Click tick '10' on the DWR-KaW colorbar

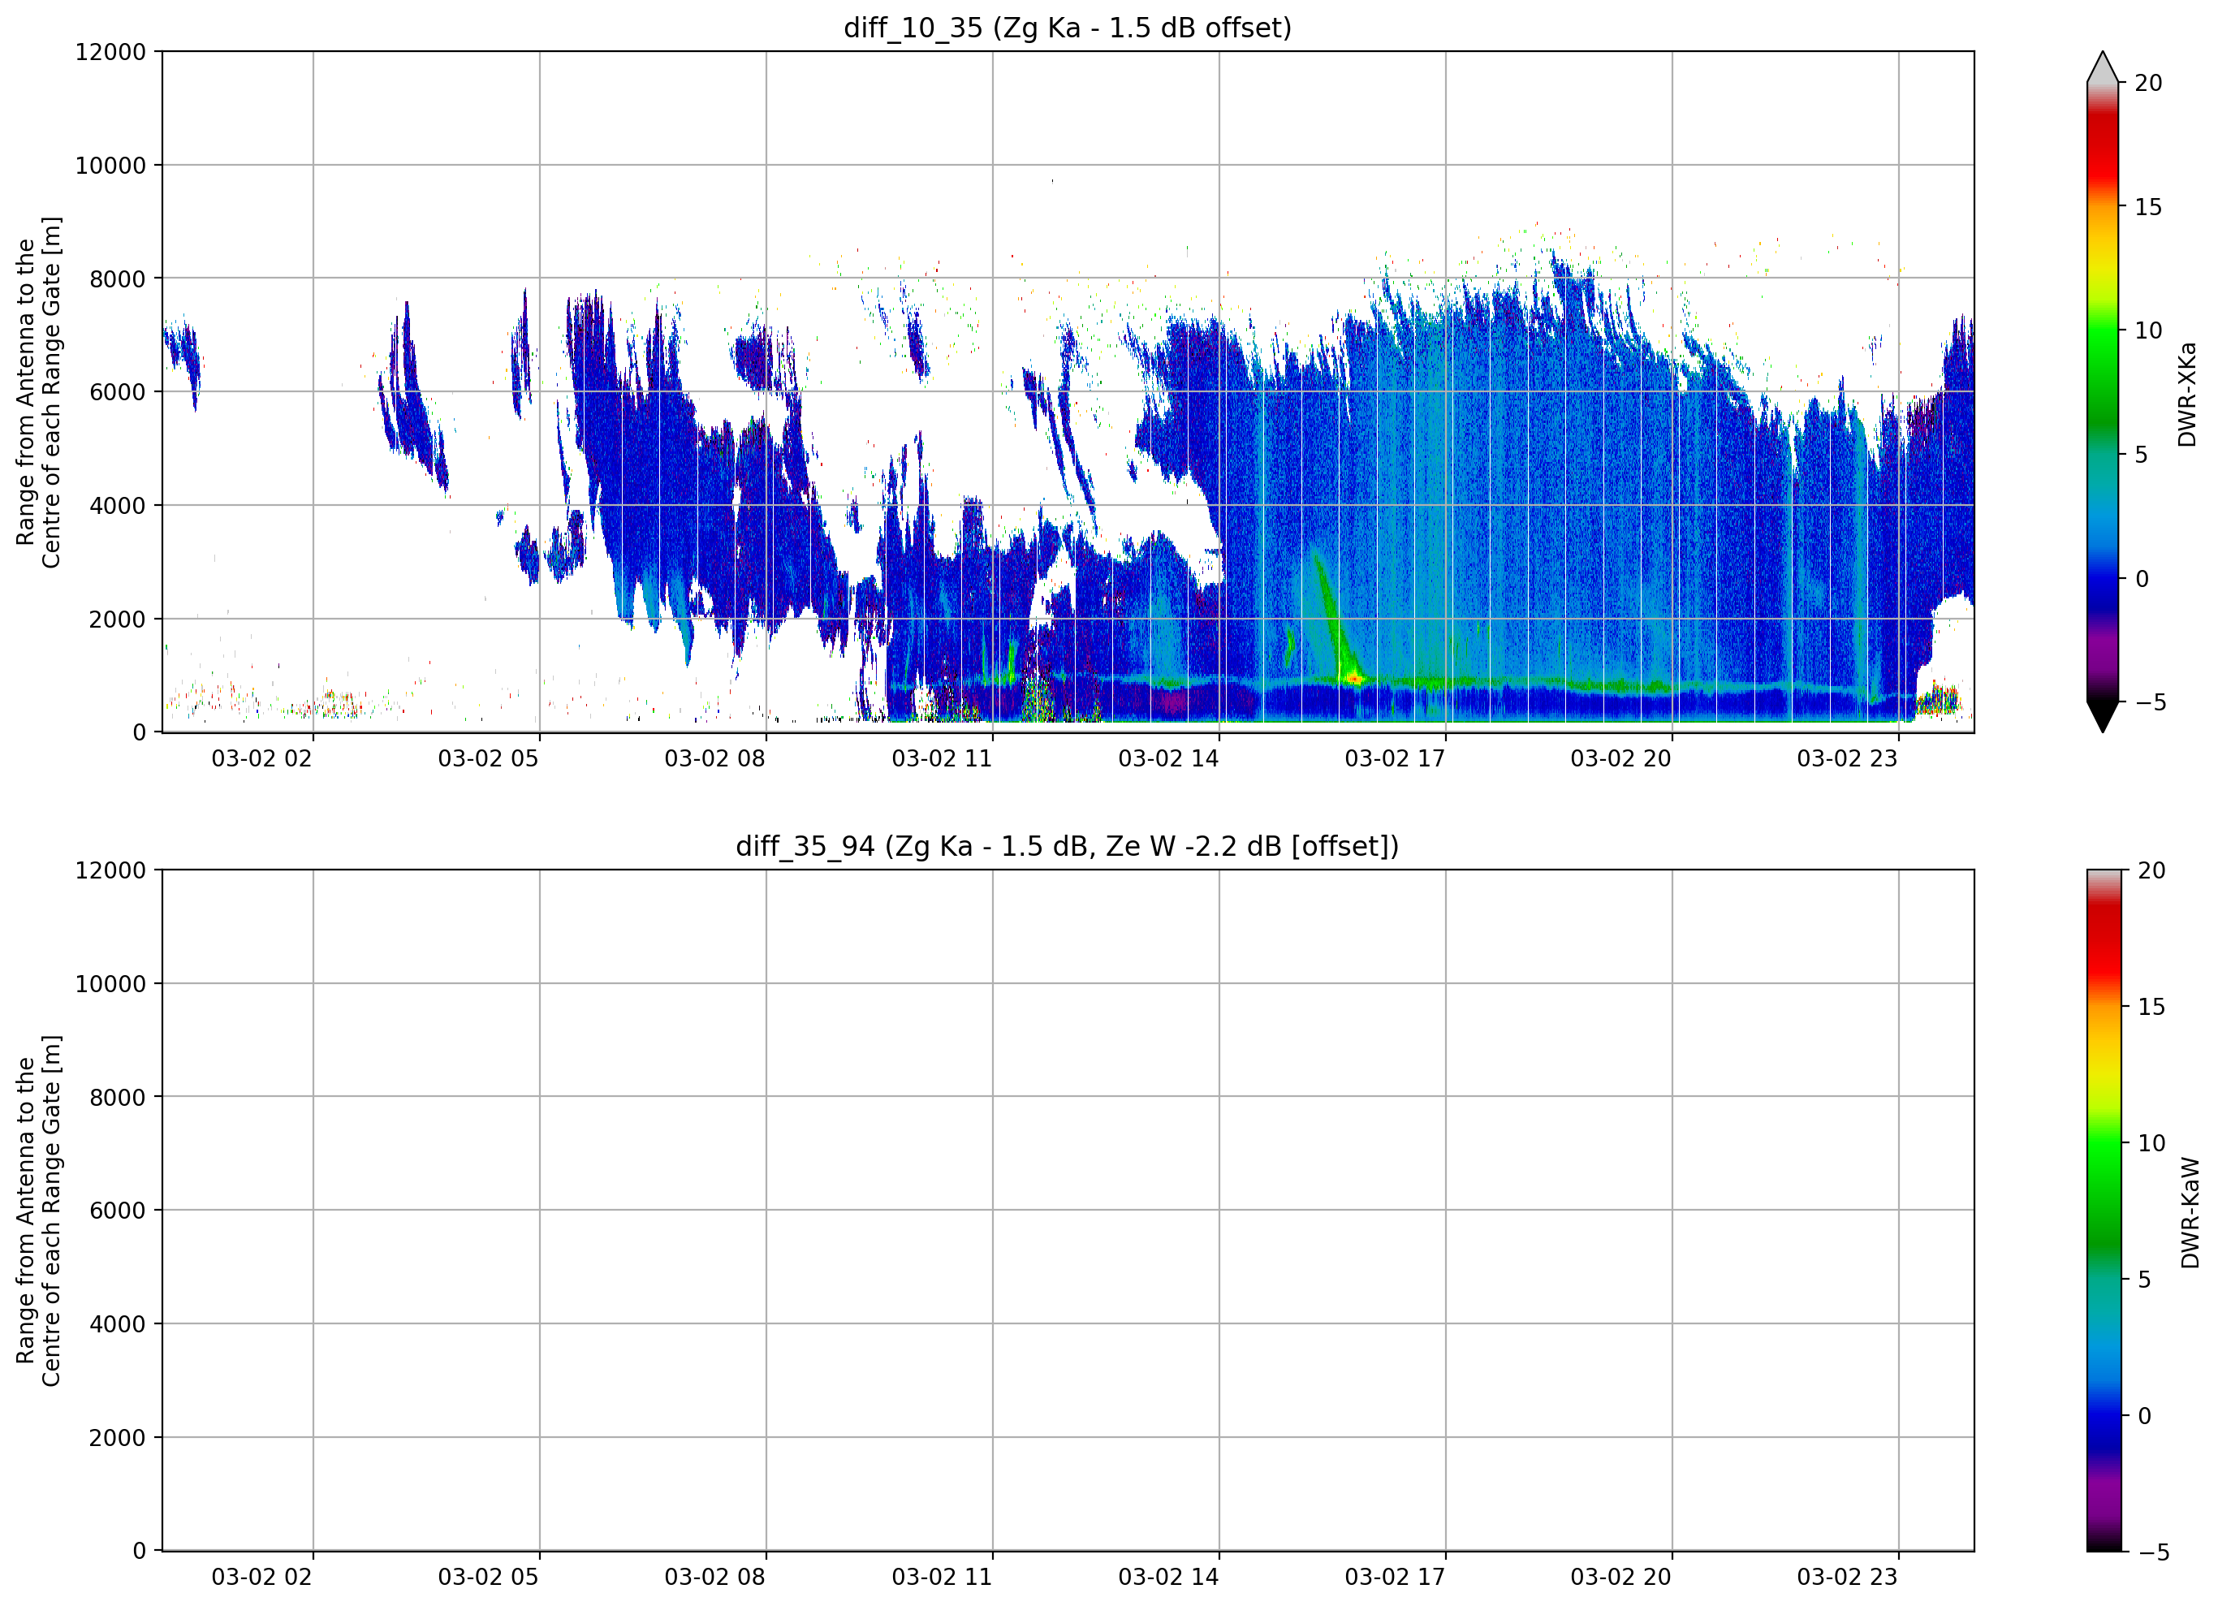point(2151,1143)
